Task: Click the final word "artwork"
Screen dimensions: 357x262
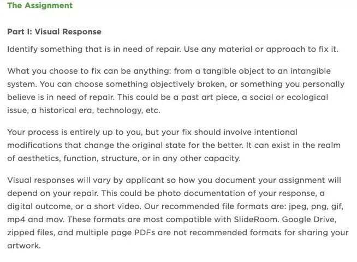Action: (24, 246)
